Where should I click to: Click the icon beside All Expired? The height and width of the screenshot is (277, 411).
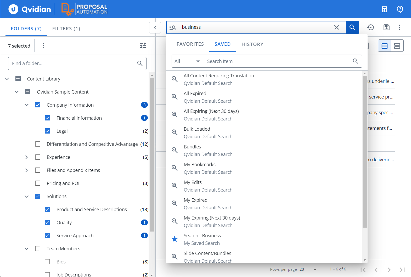pyautogui.click(x=174, y=97)
